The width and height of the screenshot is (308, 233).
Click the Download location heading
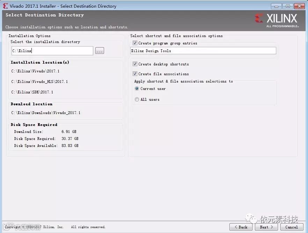point(32,104)
